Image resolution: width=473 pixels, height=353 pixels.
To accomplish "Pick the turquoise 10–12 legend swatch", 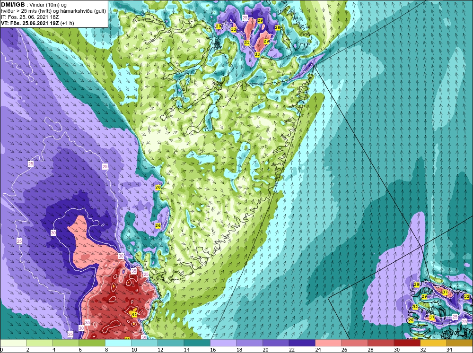I will click(144, 343).
